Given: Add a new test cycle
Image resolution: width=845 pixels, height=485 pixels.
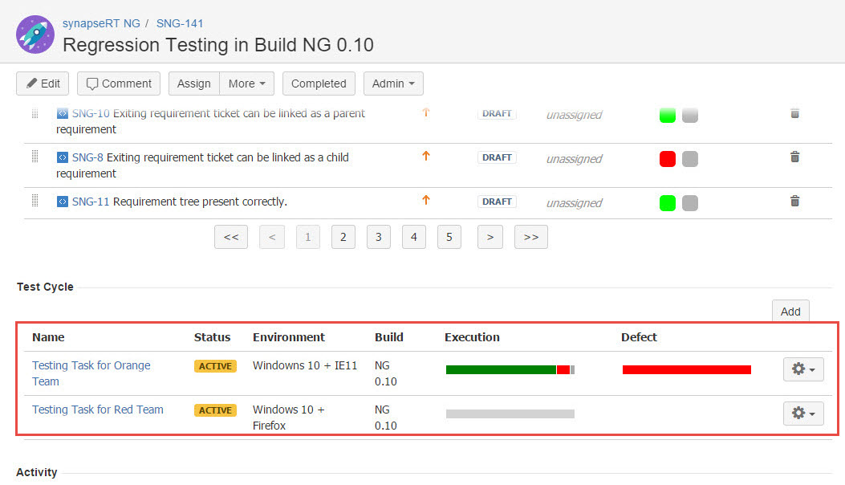Looking at the screenshot, I should point(790,312).
